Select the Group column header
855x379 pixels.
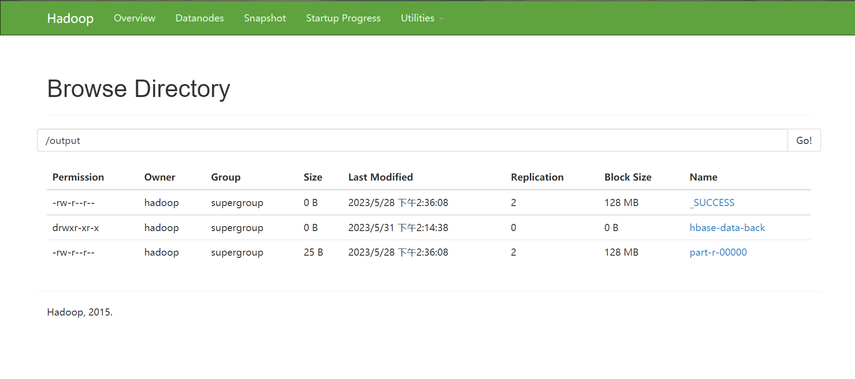(x=226, y=177)
